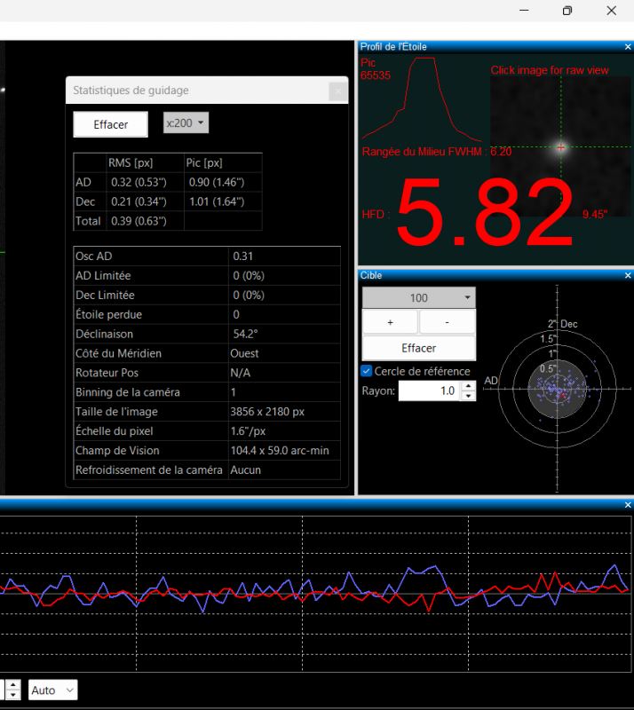Click the pixel scale value 1.6"/px
Screen dimensions: 634x710
tap(248, 431)
